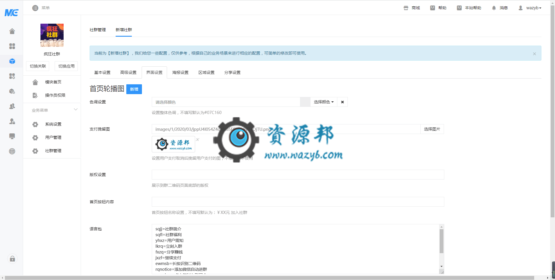Click the lock icon at bottom left
The width and height of the screenshot is (555, 280).
(x=12, y=259)
